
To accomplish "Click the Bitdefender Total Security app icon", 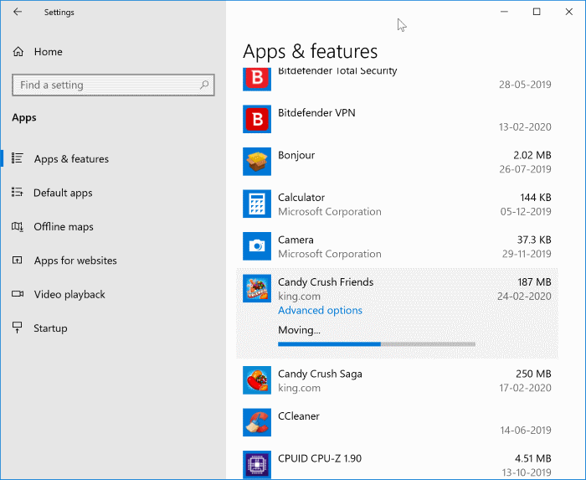I will point(257,80).
